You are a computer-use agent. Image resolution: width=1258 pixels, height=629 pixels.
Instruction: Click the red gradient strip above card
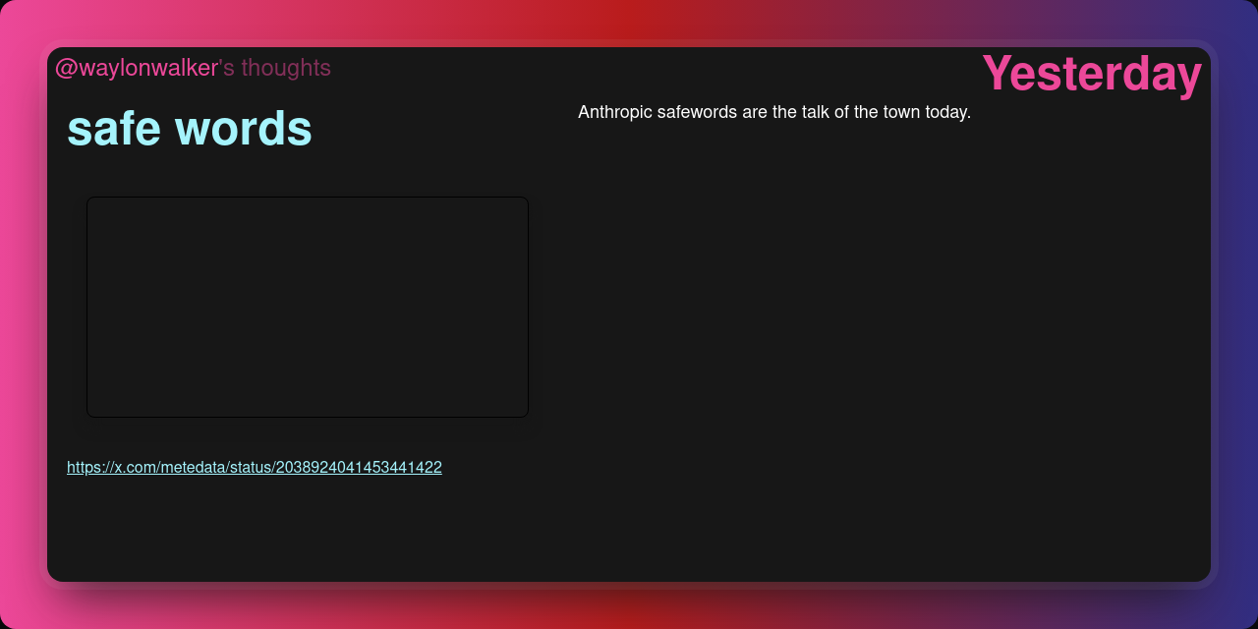coord(629,20)
